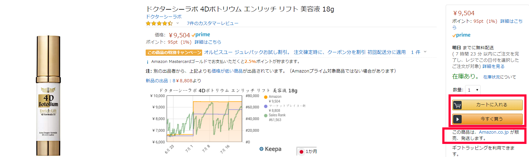The width and height of the screenshot is (529, 157).
Task: Click the red circle icon beside 1か月
Action: pyautogui.click(x=301, y=152)
